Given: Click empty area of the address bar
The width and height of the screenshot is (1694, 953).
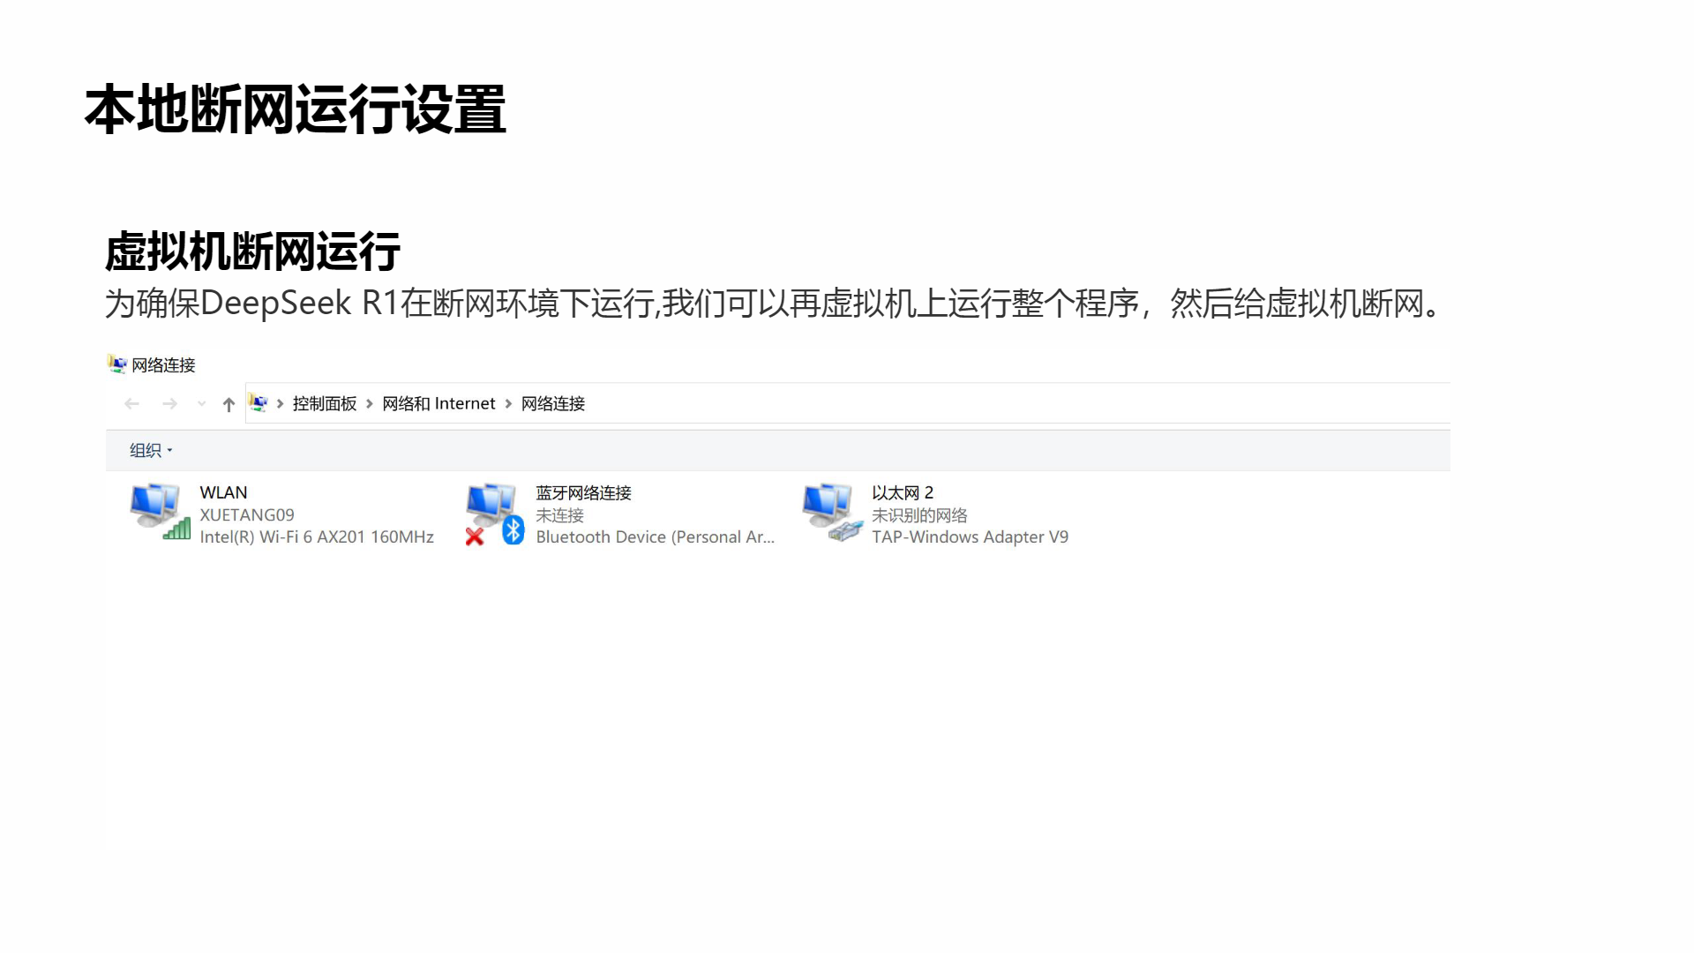Looking at the screenshot, I should (x=1015, y=403).
